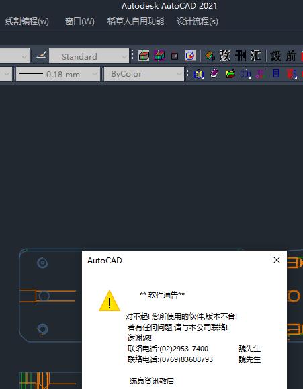The image size is (303, 389).
Task: Open the 线割编程(w) menu
Action: [x=27, y=21]
